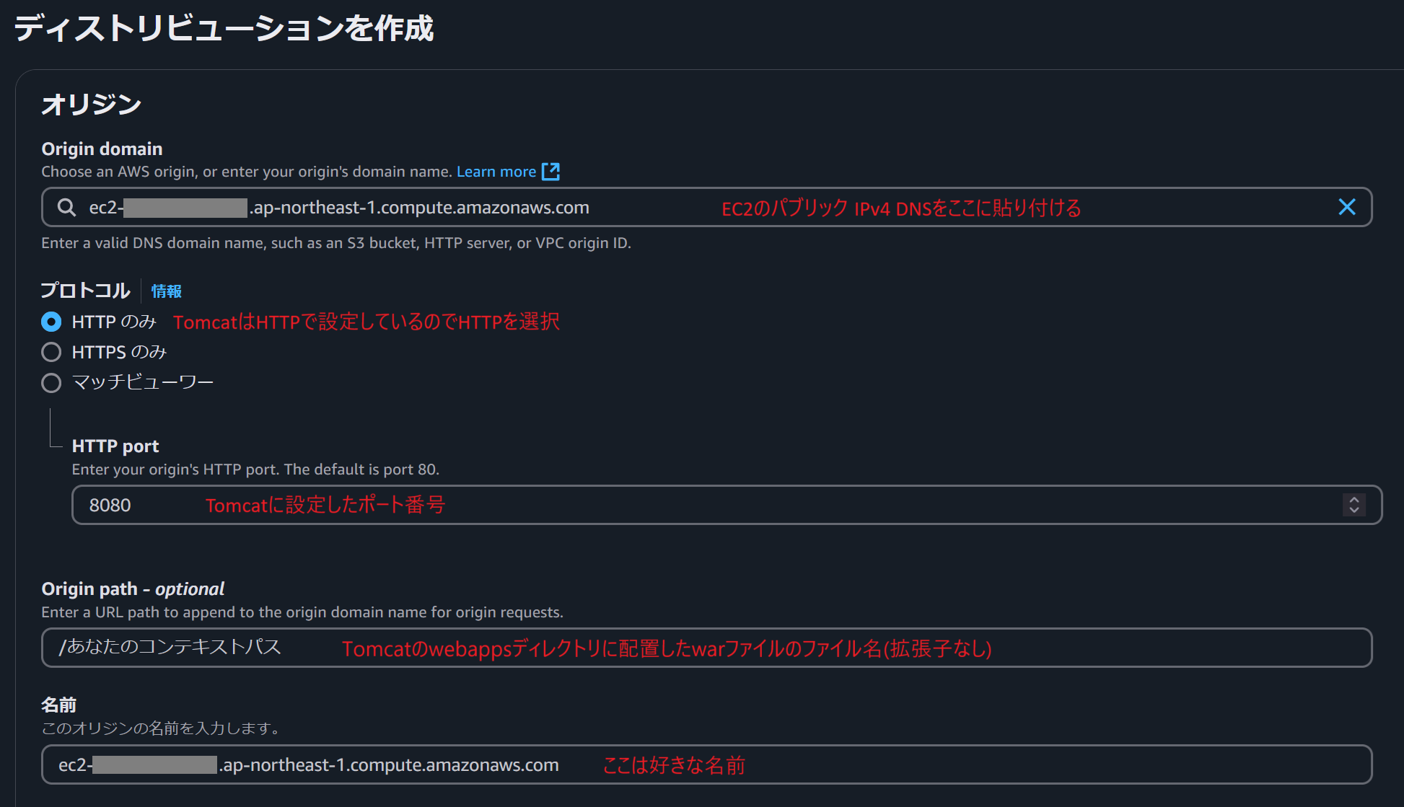Click the external link icon beside Learn more
Image resolution: width=1404 pixels, height=807 pixels.
[550, 172]
